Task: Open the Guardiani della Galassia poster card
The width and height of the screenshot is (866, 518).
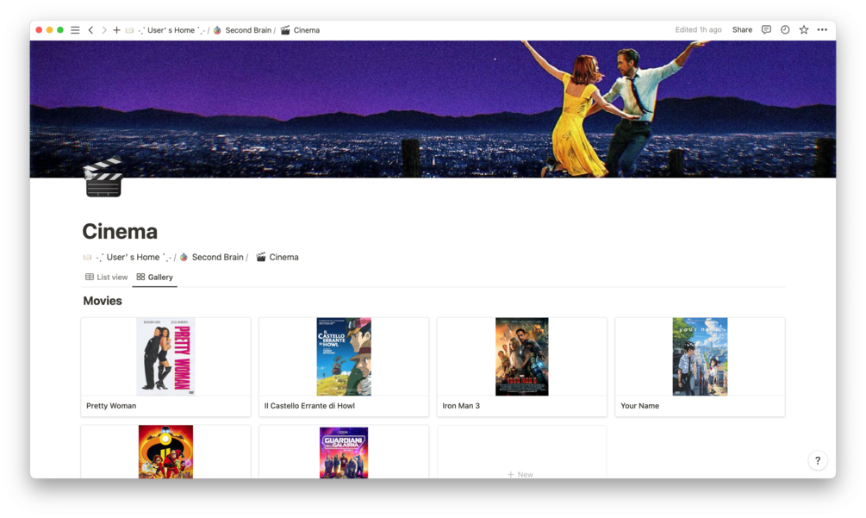Action: point(344,452)
